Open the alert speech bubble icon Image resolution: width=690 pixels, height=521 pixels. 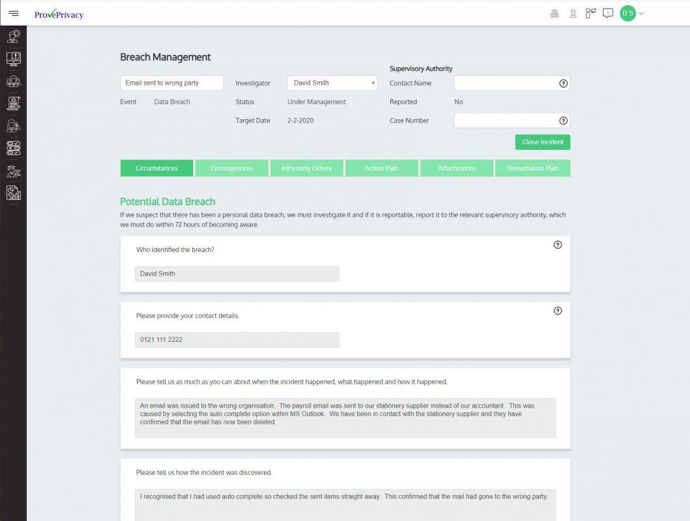(x=608, y=14)
